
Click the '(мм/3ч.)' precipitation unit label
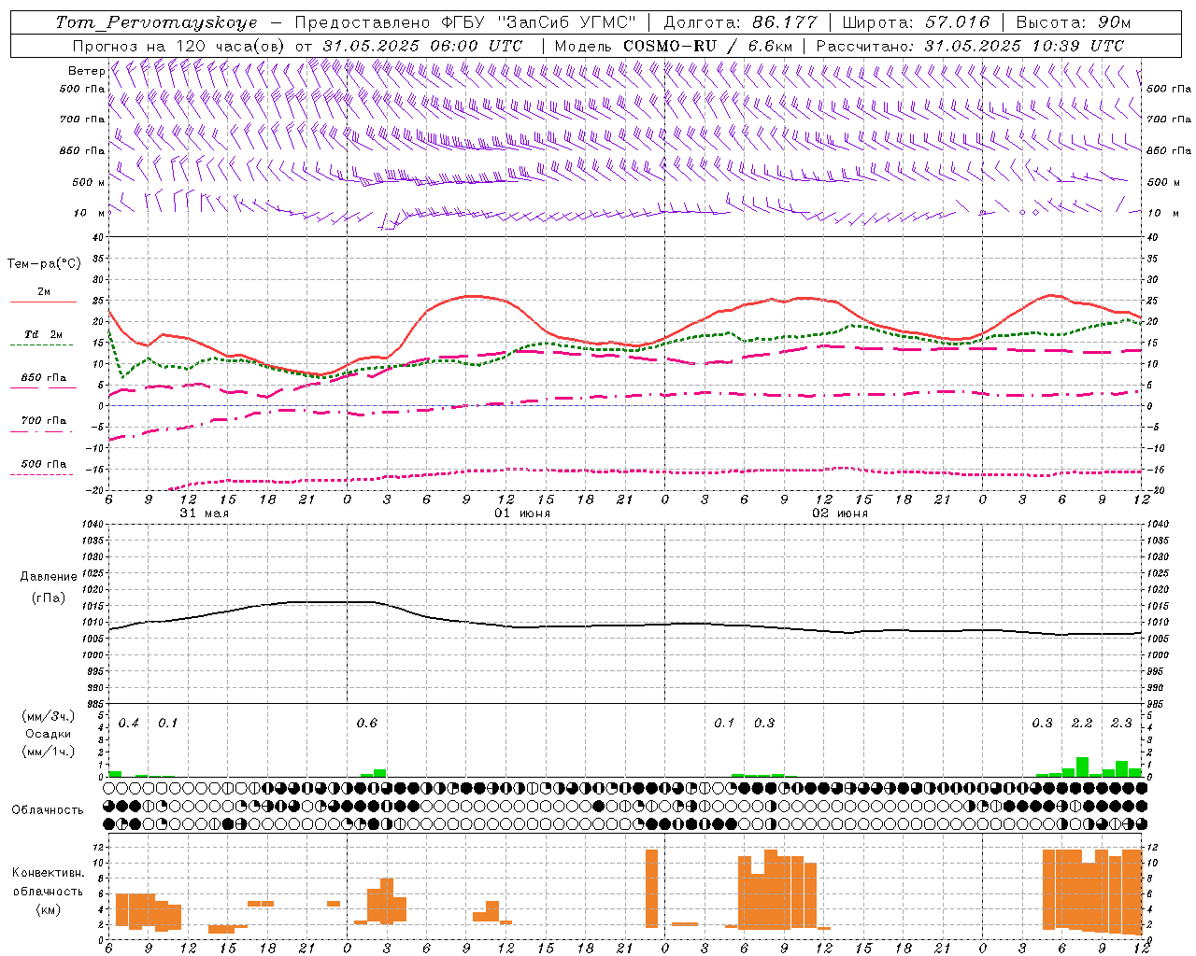click(48, 716)
